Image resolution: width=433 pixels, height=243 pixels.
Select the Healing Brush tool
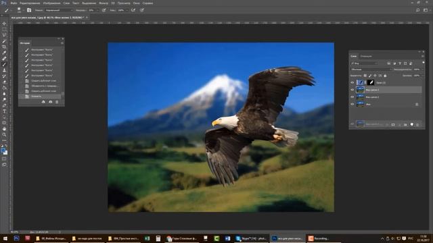4,59
